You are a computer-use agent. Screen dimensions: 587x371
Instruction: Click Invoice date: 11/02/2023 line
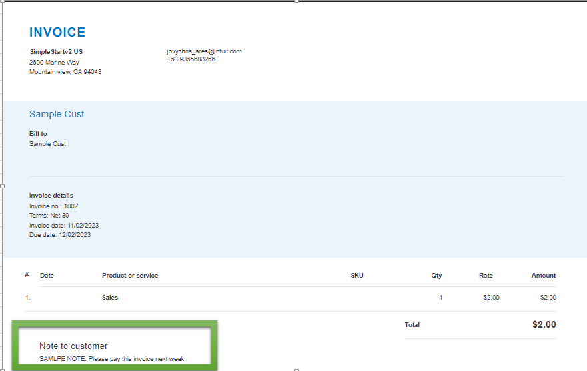[x=64, y=225]
